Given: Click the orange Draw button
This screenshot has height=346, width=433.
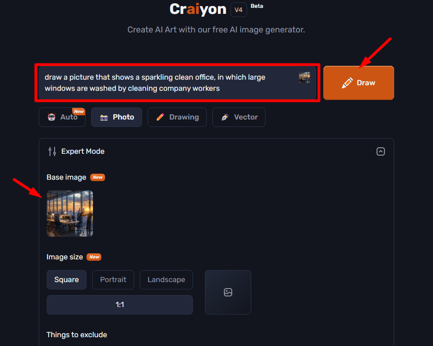Looking at the screenshot, I should (x=359, y=83).
